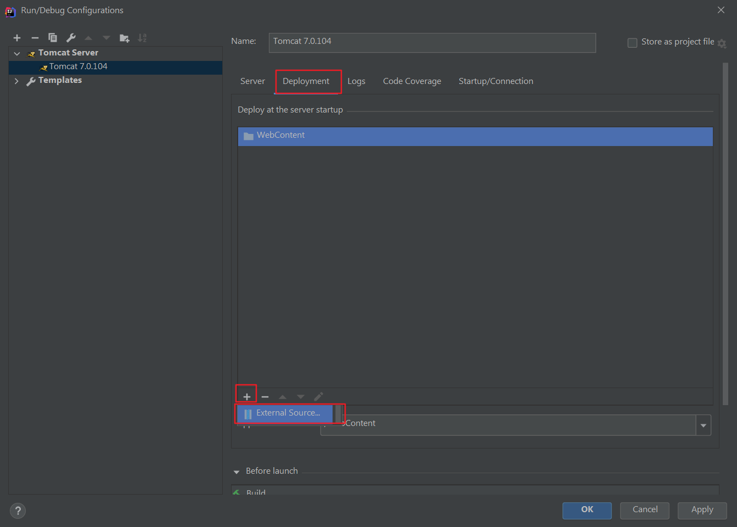The width and height of the screenshot is (737, 527).
Task: Open edit templates wrench icon
Action: pos(71,38)
